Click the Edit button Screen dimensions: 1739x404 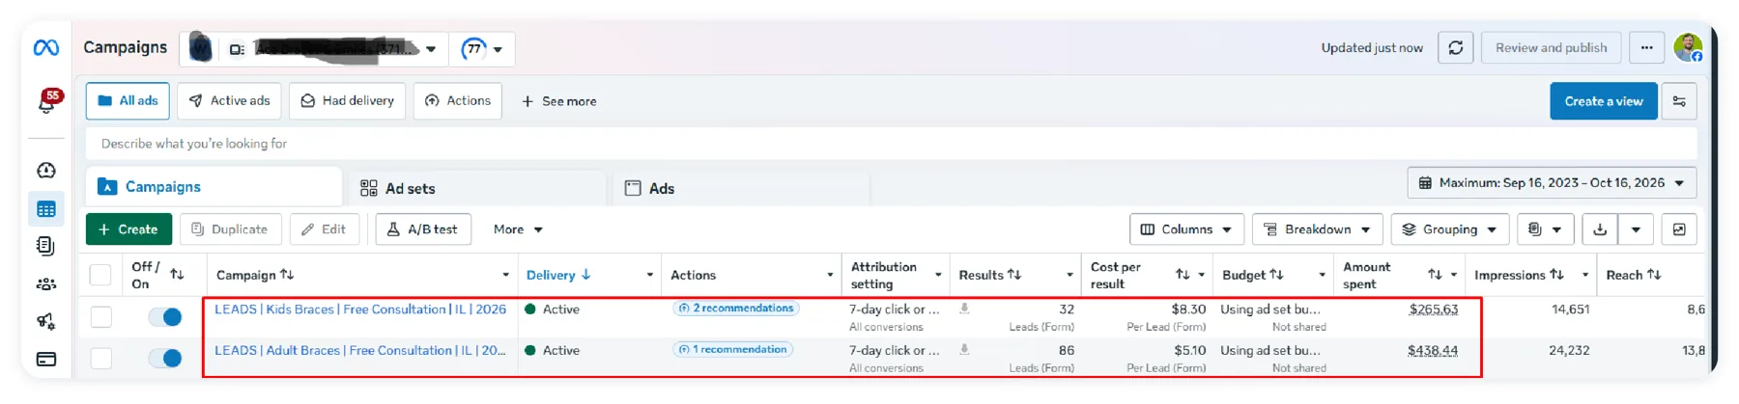(324, 229)
